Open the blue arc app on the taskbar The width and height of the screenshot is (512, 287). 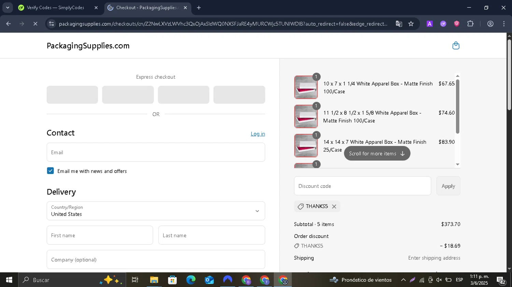(228, 280)
